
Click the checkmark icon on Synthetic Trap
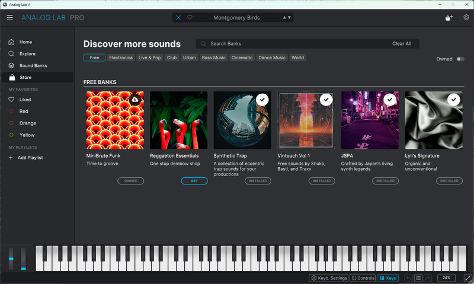tap(262, 100)
